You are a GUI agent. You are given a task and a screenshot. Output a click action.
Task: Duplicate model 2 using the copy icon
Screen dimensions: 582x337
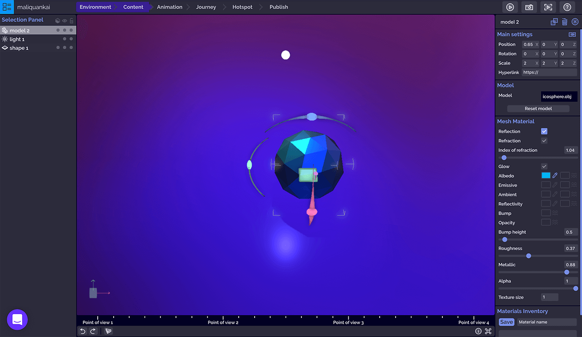click(x=554, y=22)
